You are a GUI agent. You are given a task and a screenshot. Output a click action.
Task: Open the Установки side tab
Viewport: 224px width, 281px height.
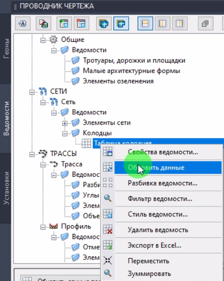[6, 188]
